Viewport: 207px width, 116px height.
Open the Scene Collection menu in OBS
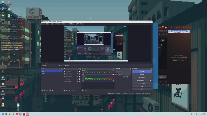(72, 24)
